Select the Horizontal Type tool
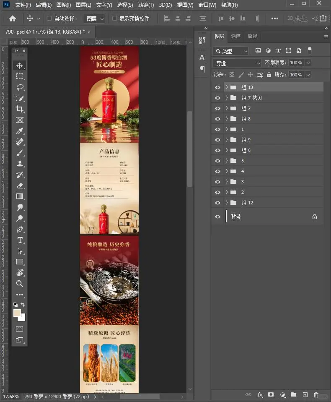This screenshot has height=402, width=331. tap(20, 240)
